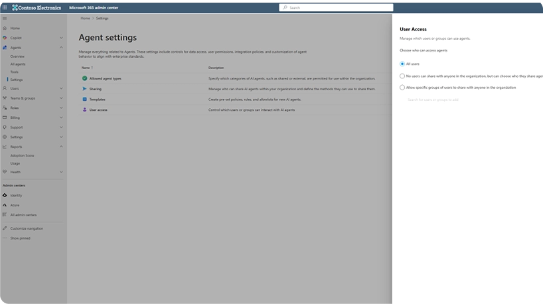Collapse navigation with the hamburger icon
Viewport: 543px width, 304px height.
tap(5, 19)
